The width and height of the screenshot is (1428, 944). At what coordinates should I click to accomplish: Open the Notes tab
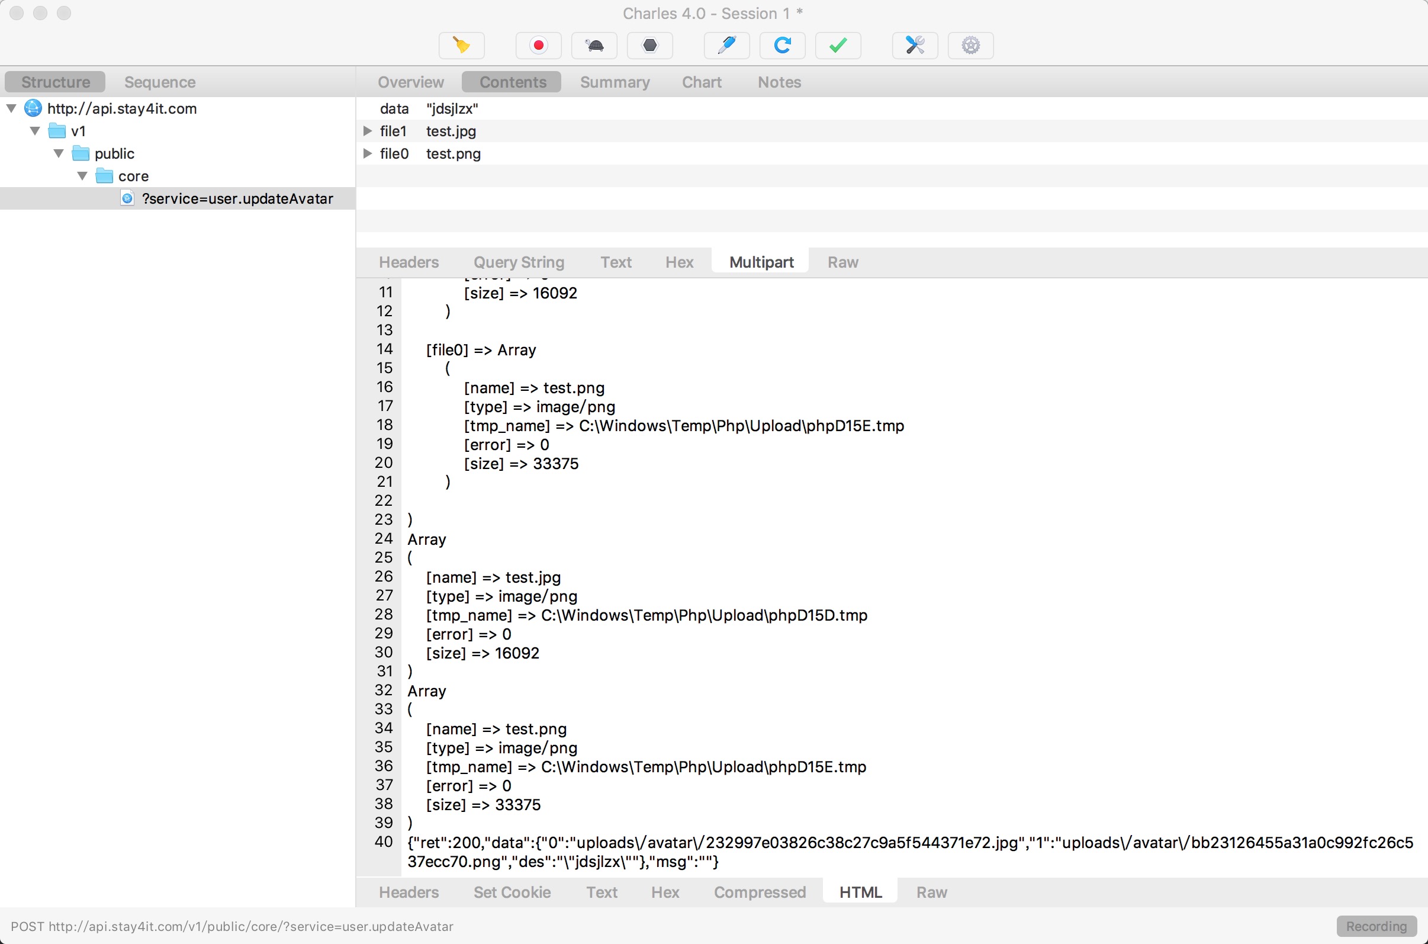coord(779,82)
